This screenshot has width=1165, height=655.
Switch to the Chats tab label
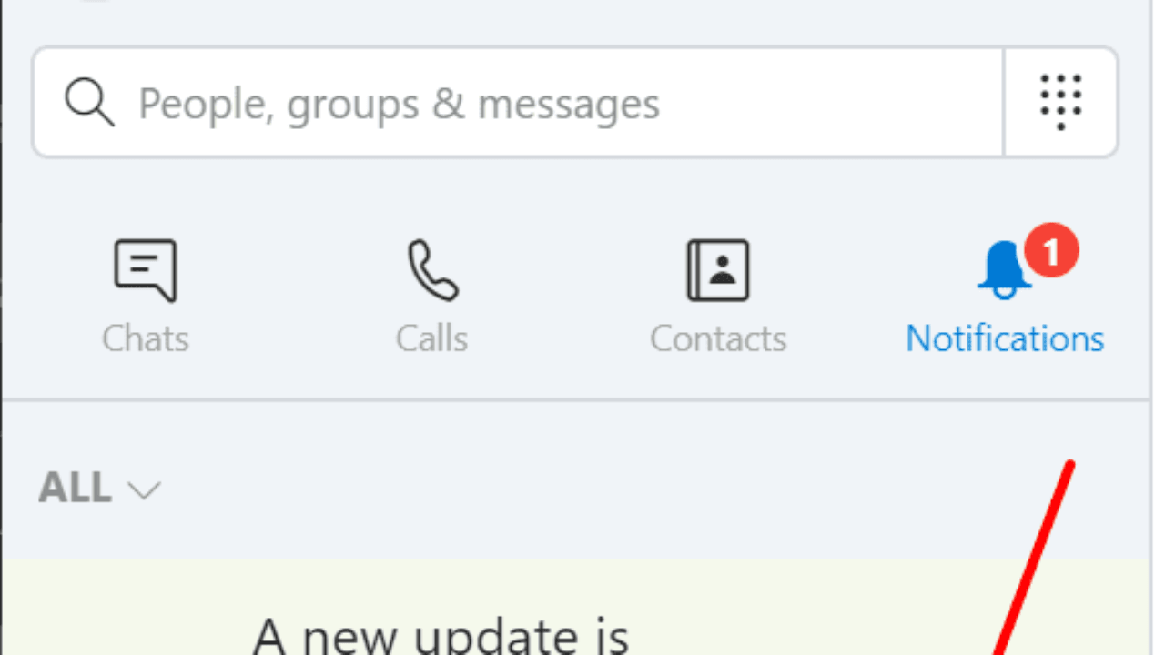coord(146,339)
